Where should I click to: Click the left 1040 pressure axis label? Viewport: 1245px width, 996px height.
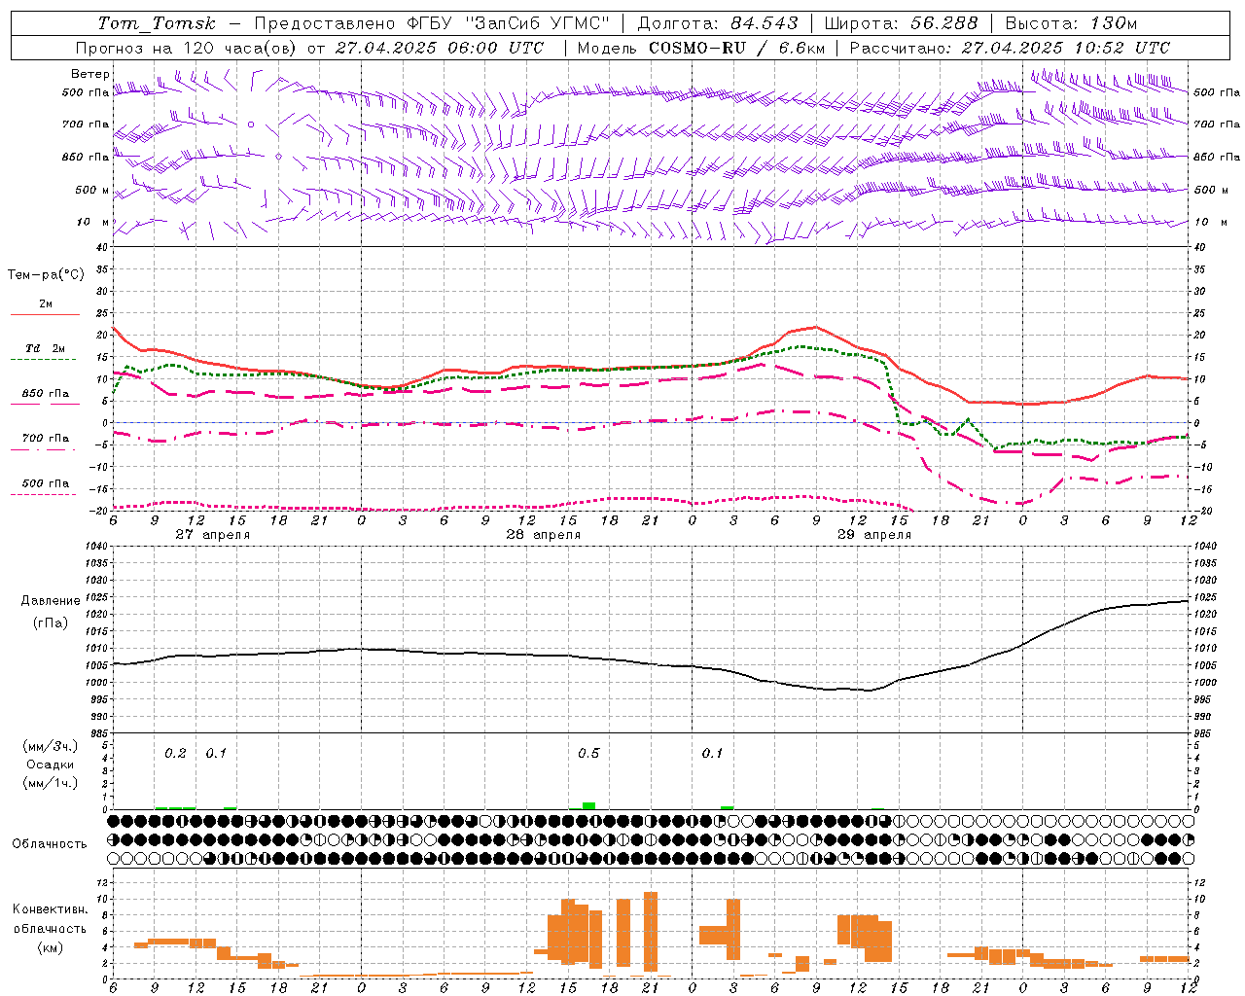tap(95, 547)
